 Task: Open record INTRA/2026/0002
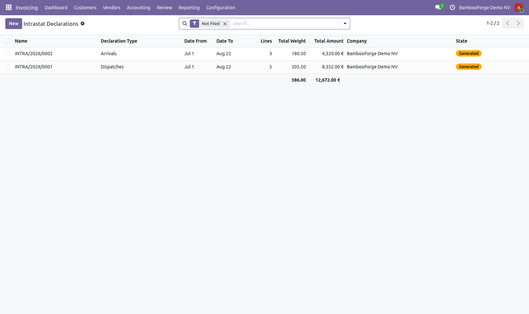34,54
